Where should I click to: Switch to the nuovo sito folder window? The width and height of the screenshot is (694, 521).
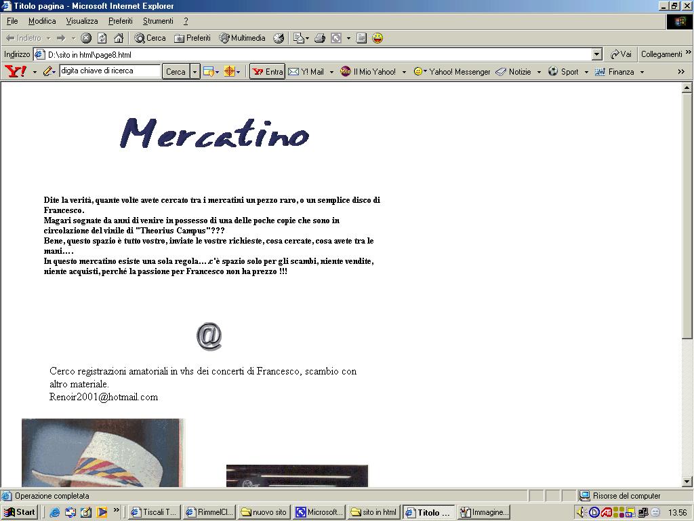point(264,512)
